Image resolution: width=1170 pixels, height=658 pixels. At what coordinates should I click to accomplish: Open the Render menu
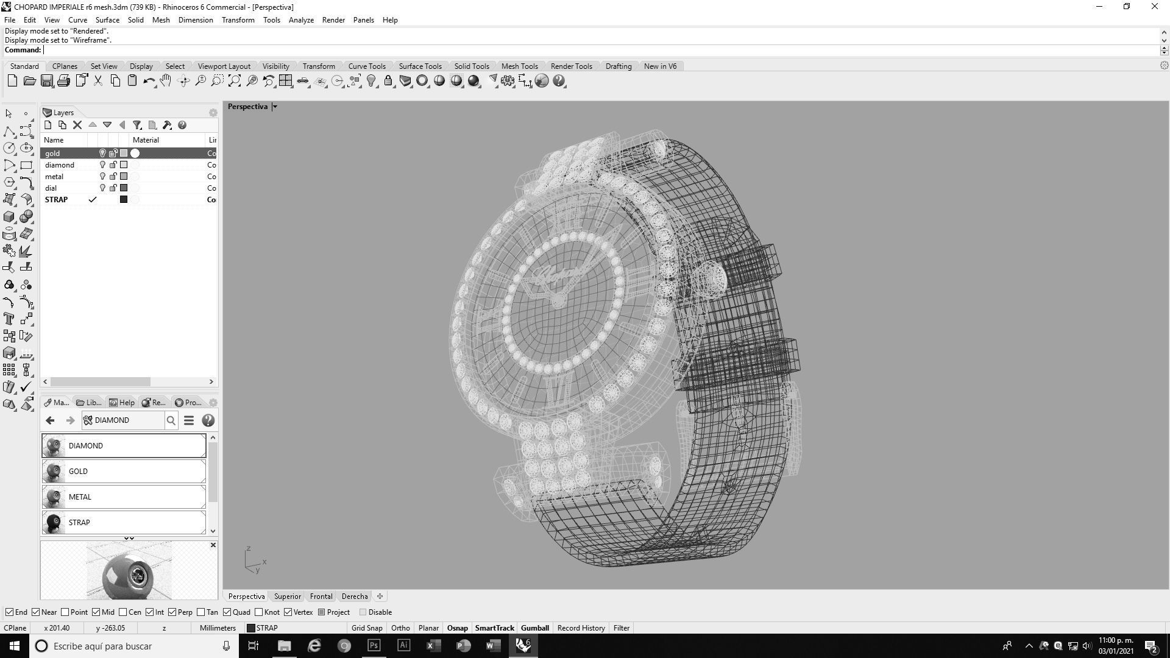[x=333, y=20]
